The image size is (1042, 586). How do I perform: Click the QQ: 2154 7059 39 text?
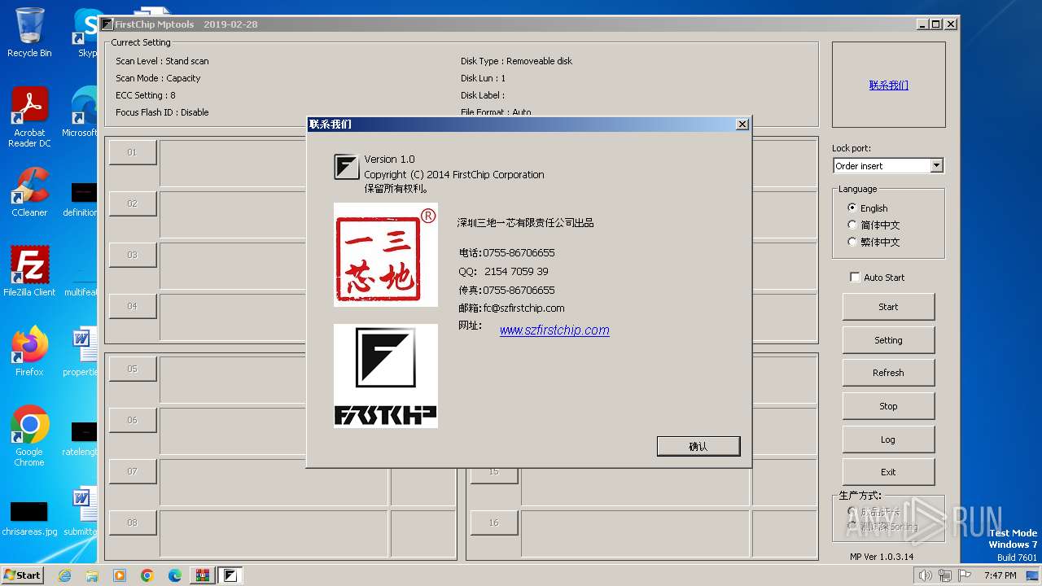click(x=503, y=272)
